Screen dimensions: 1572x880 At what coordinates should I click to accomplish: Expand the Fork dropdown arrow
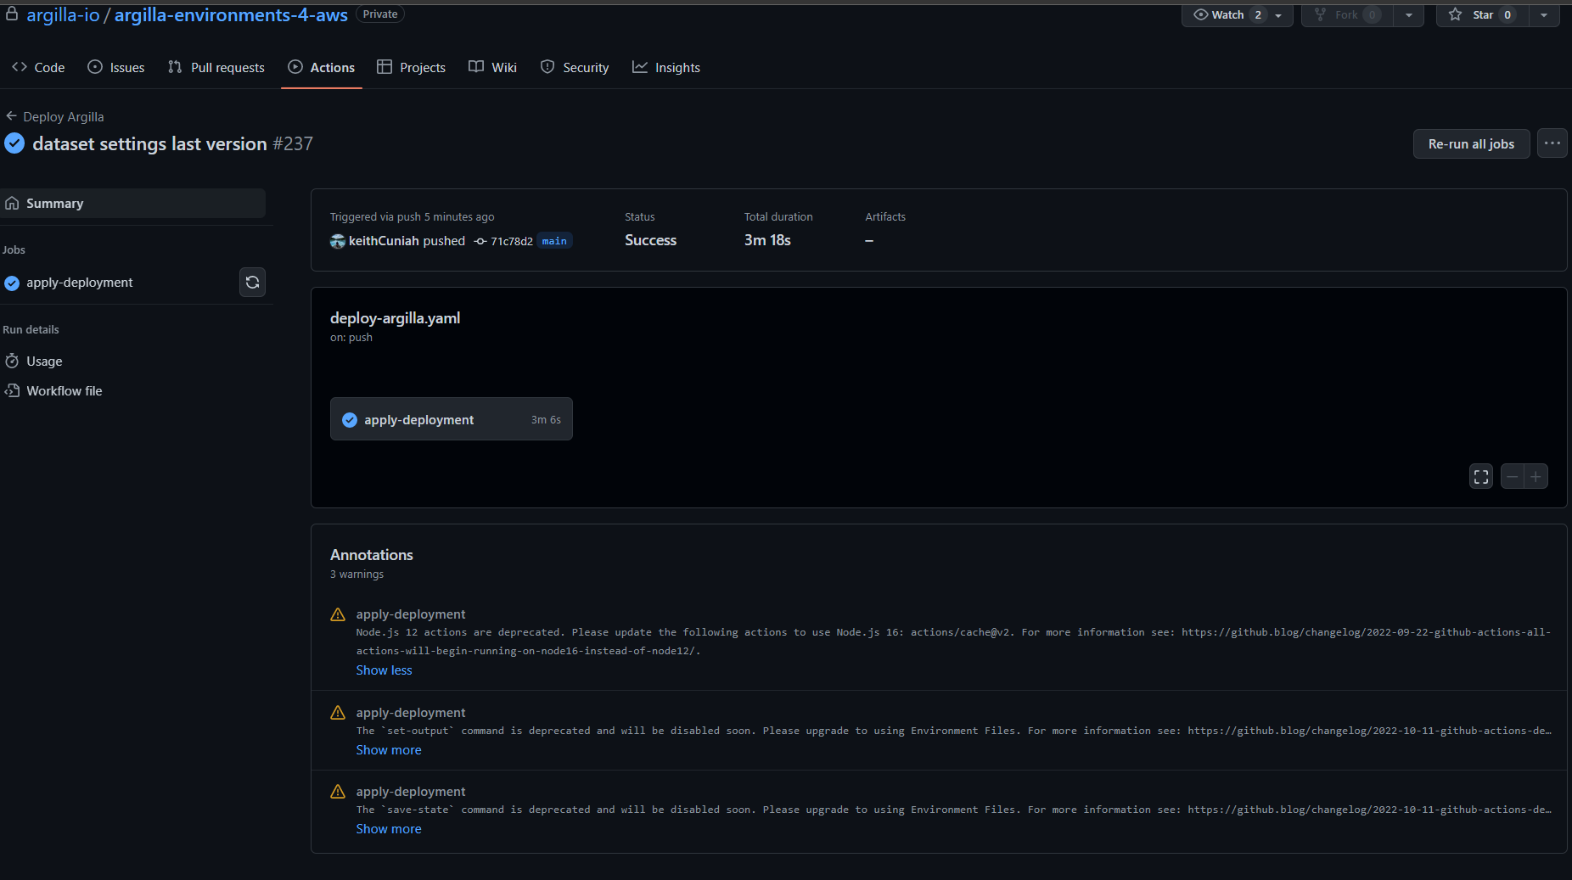pos(1408,14)
